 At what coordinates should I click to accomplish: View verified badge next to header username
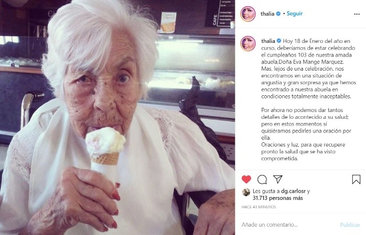[278, 14]
